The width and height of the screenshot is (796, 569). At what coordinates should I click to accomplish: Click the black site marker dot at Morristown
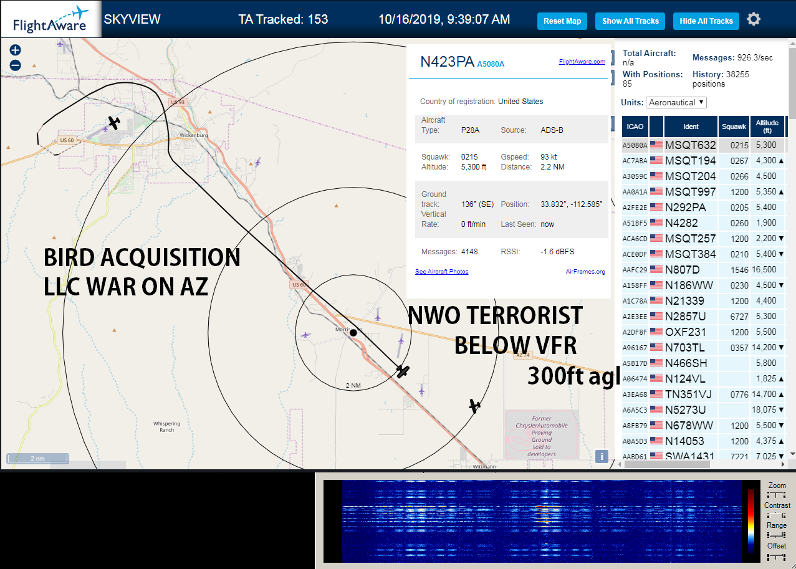point(353,333)
